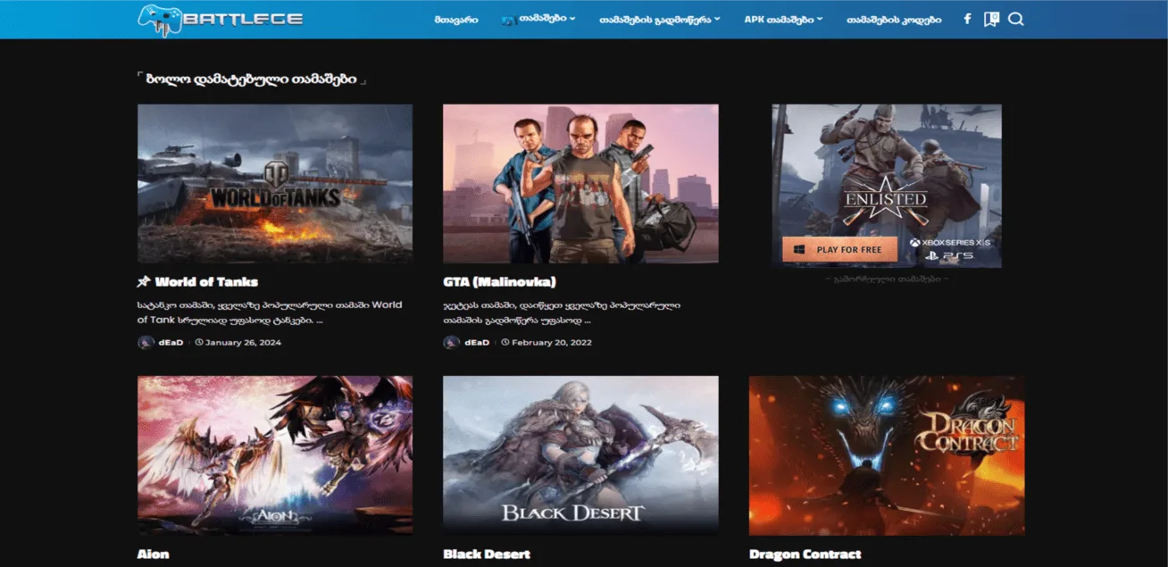The image size is (1168, 567).
Task: Click the BattleGE gamepad logo
Action: [220, 20]
